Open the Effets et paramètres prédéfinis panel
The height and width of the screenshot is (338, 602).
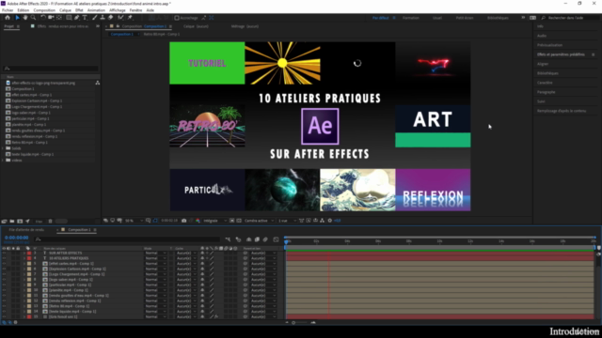(x=561, y=54)
